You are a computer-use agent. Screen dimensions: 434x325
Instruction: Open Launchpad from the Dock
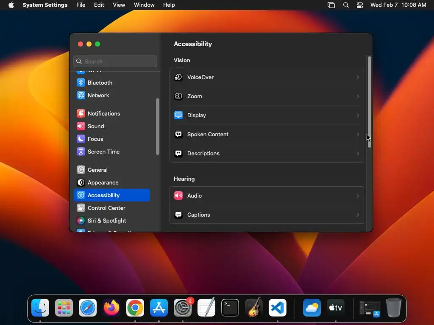(x=64, y=308)
